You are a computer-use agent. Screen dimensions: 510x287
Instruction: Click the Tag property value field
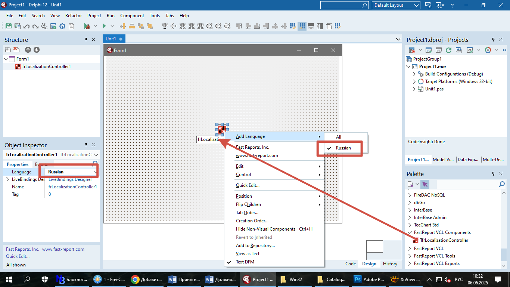point(73,194)
